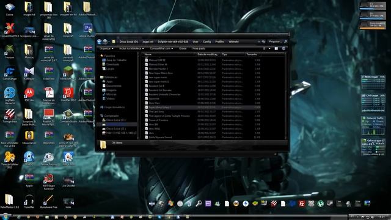Select the Profiles breadcrumb segment

pyautogui.click(x=220, y=42)
